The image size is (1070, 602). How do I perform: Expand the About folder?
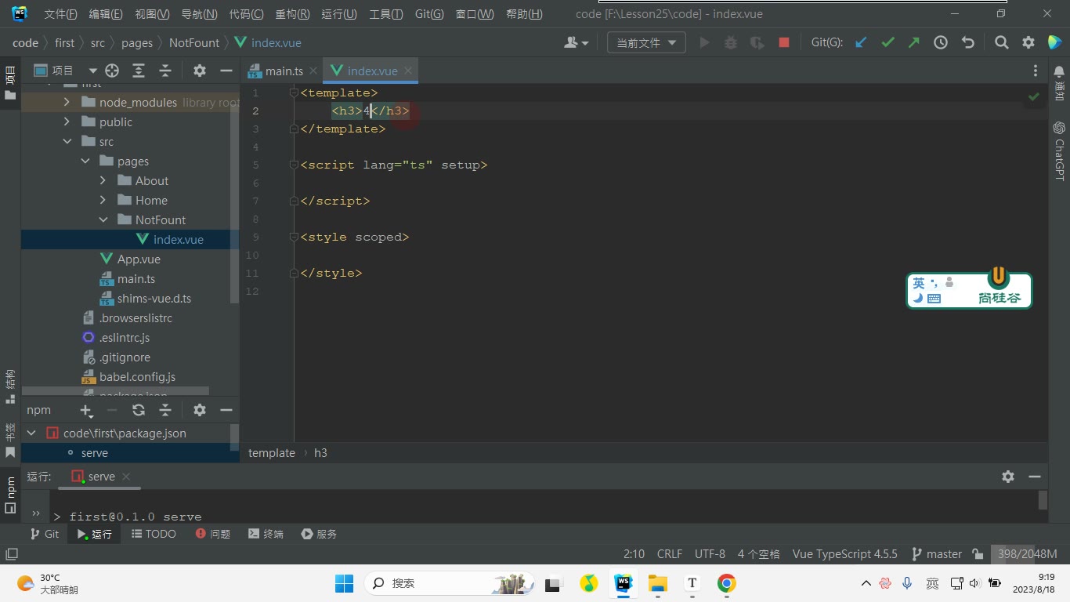103,180
